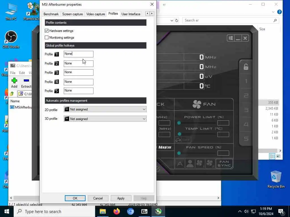
Task: Click the Power Limit value box
Action: [223, 123]
